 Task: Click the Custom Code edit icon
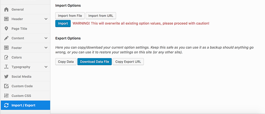point(6,86)
